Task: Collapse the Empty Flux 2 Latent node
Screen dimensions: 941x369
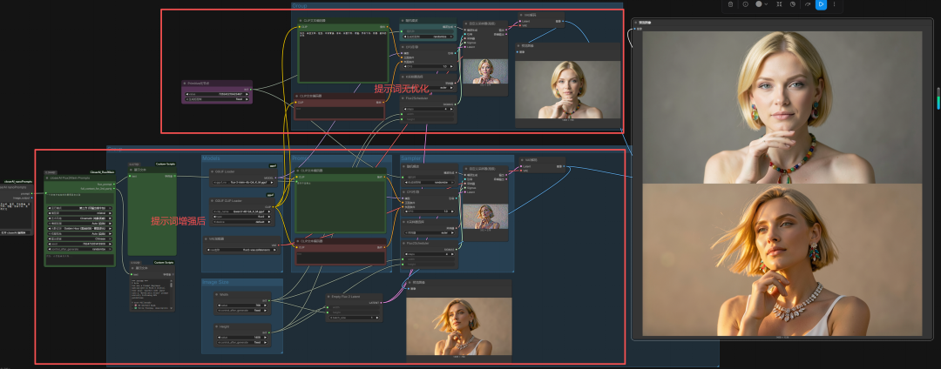Action: point(330,296)
